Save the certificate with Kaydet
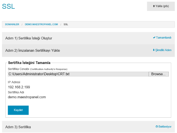The width and height of the screenshot is (177, 133). click(x=18, y=110)
